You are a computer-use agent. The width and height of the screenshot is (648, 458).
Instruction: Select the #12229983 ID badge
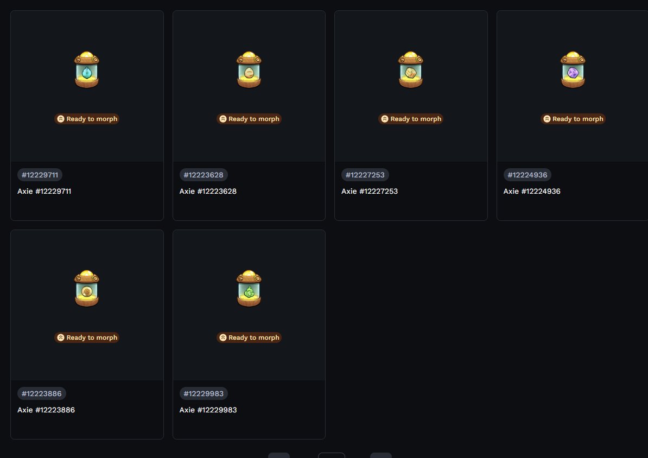[204, 393]
